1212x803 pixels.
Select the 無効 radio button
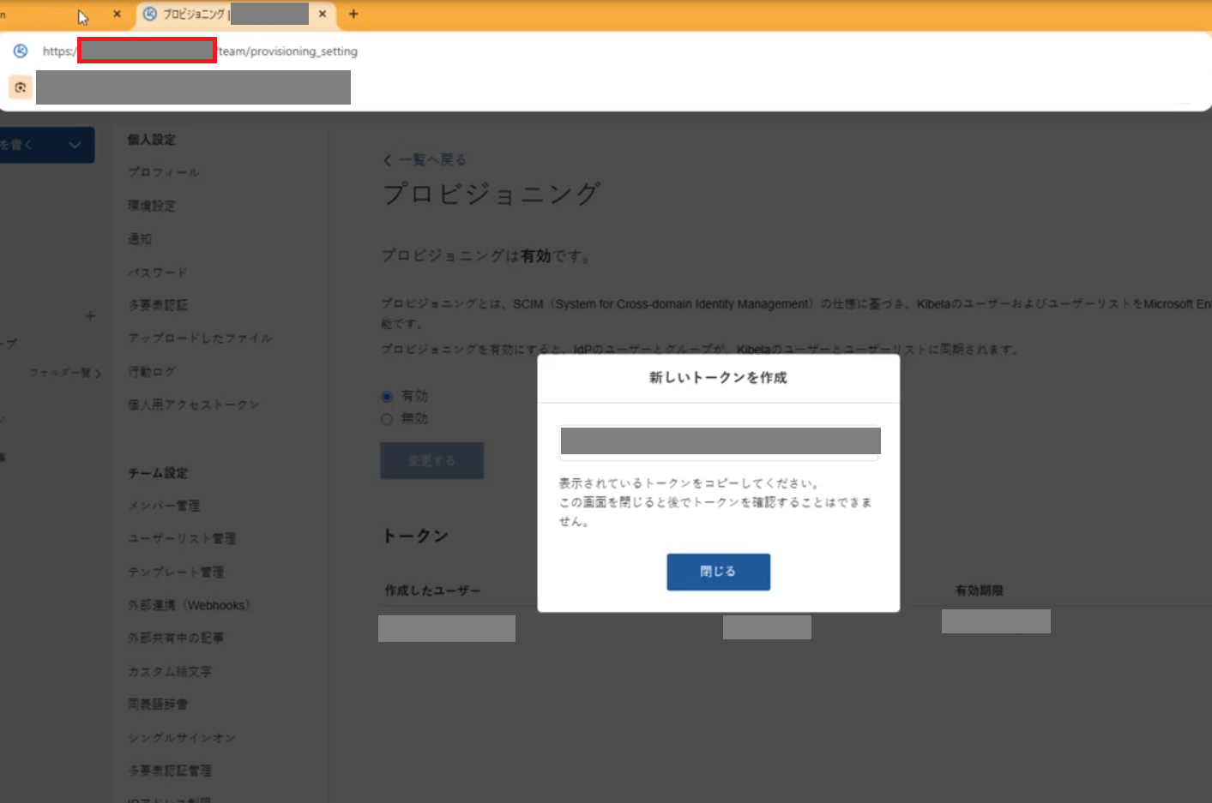click(387, 419)
